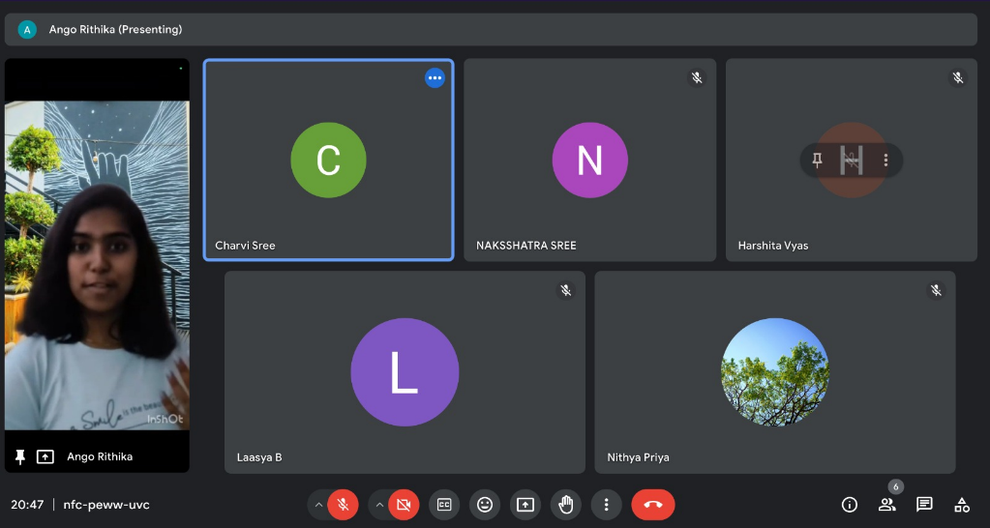The image size is (990, 528).
Task: Open blue three-dot menu on Charvi Sree's tile
Action: [435, 78]
